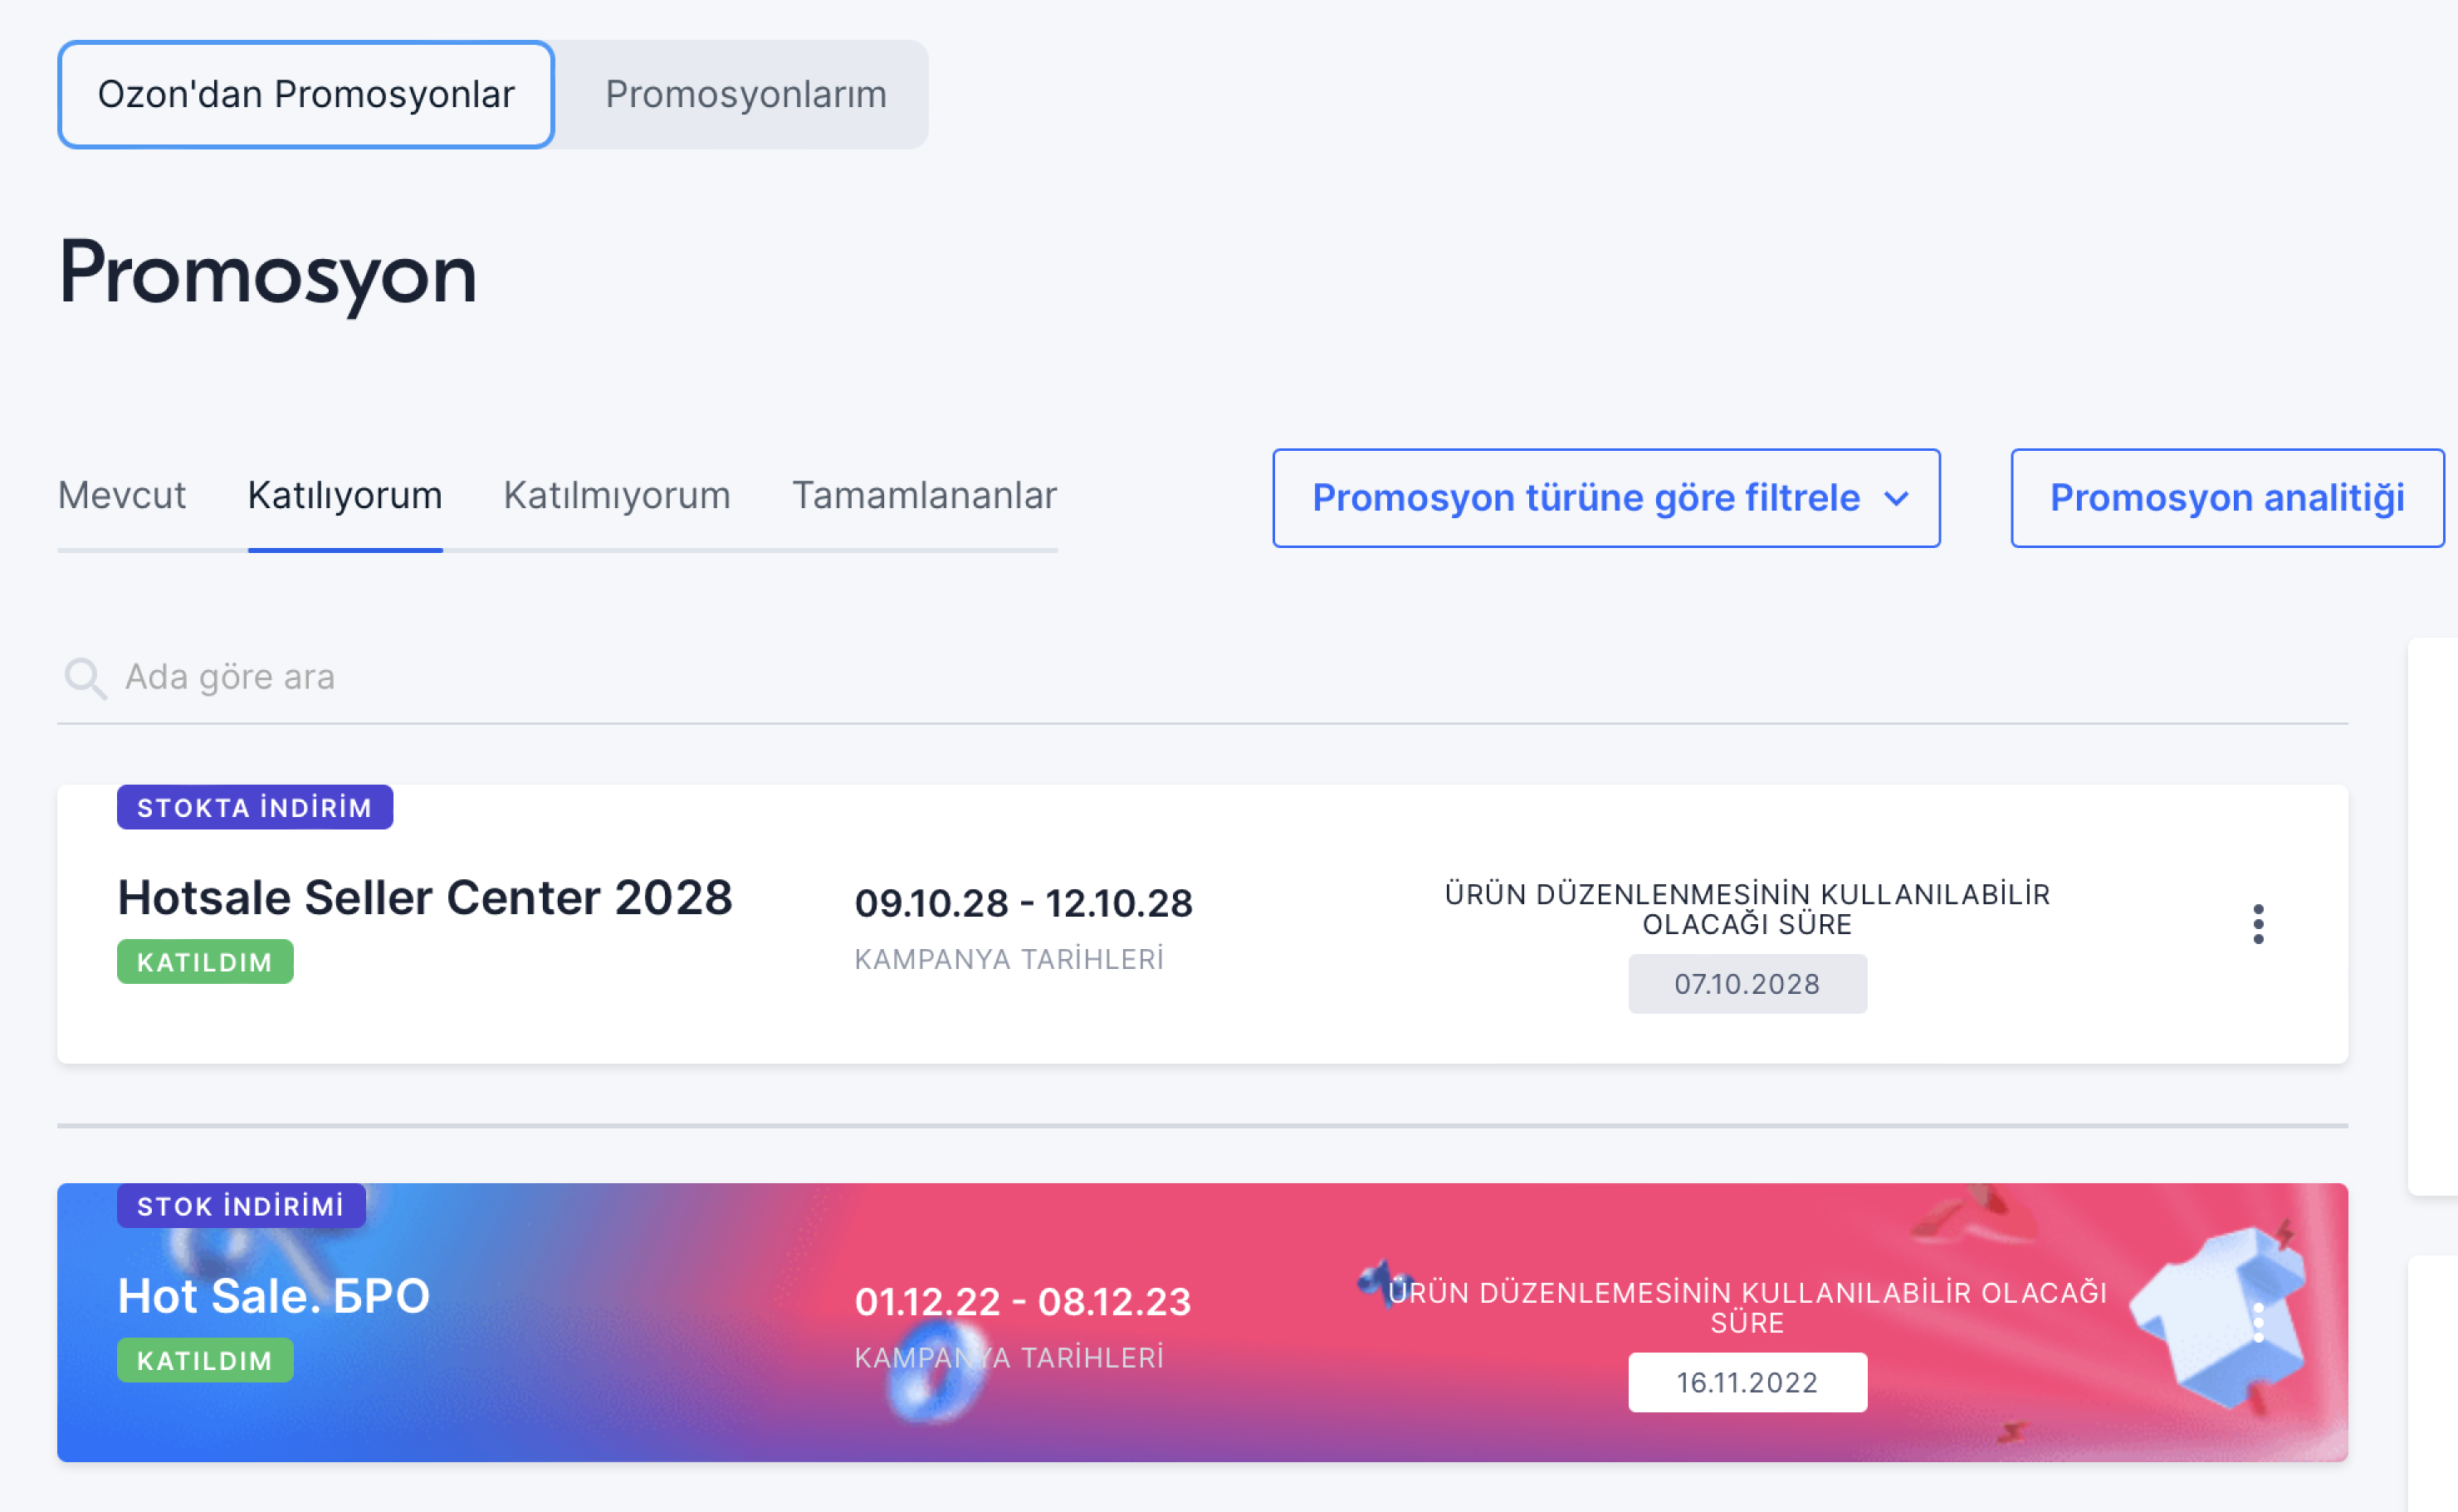Screen dimensions: 2458x1512
Task: Expand the Promosyon türüne göre filtrele dropdown
Action: [1606, 498]
